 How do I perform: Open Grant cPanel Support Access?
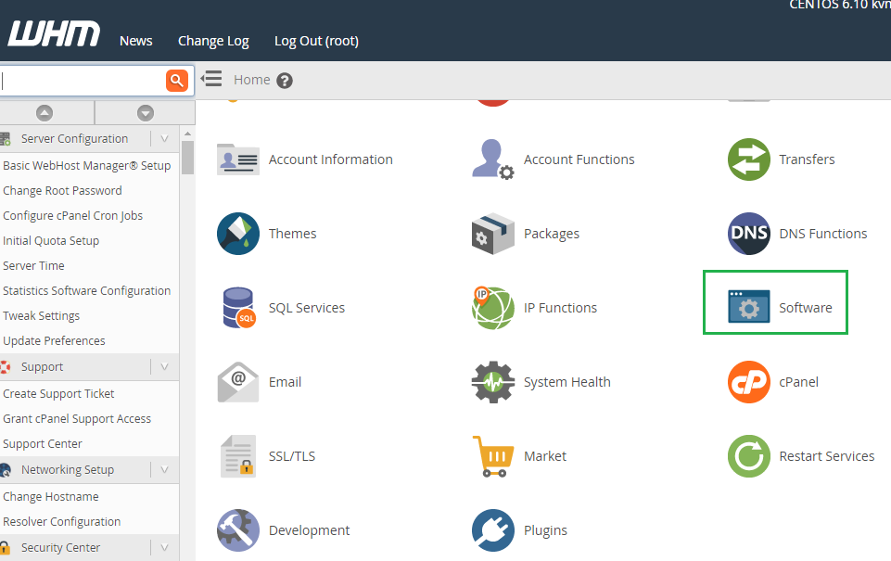[x=77, y=419]
